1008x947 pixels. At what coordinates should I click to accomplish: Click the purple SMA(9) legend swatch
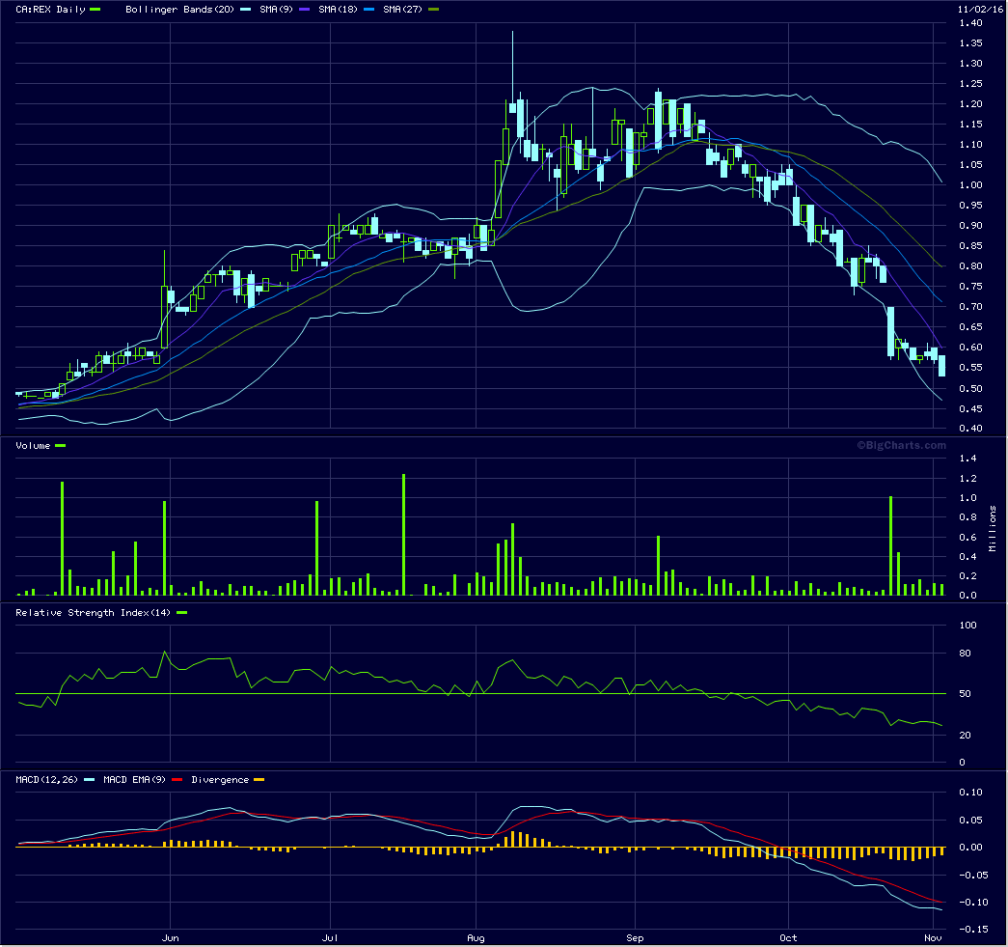pos(305,10)
